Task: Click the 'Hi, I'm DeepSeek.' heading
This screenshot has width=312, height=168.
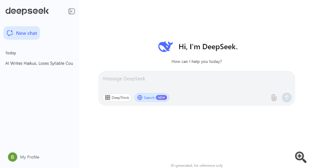Action: pyautogui.click(x=208, y=47)
